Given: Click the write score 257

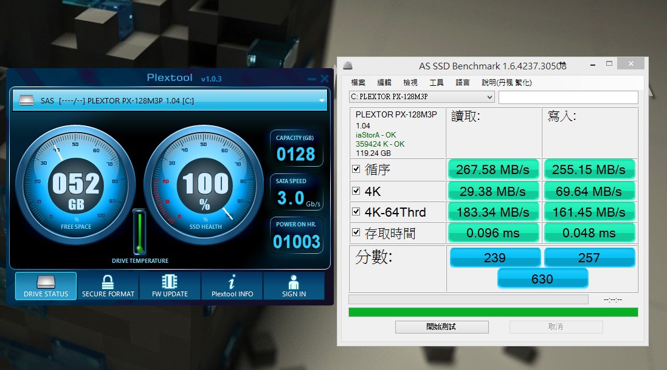Looking at the screenshot, I should click(x=590, y=257).
